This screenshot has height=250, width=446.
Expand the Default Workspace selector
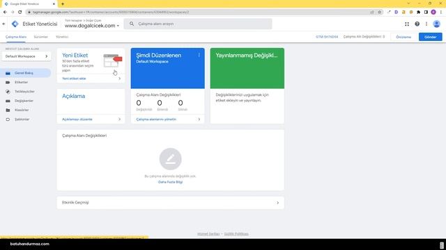26,56
